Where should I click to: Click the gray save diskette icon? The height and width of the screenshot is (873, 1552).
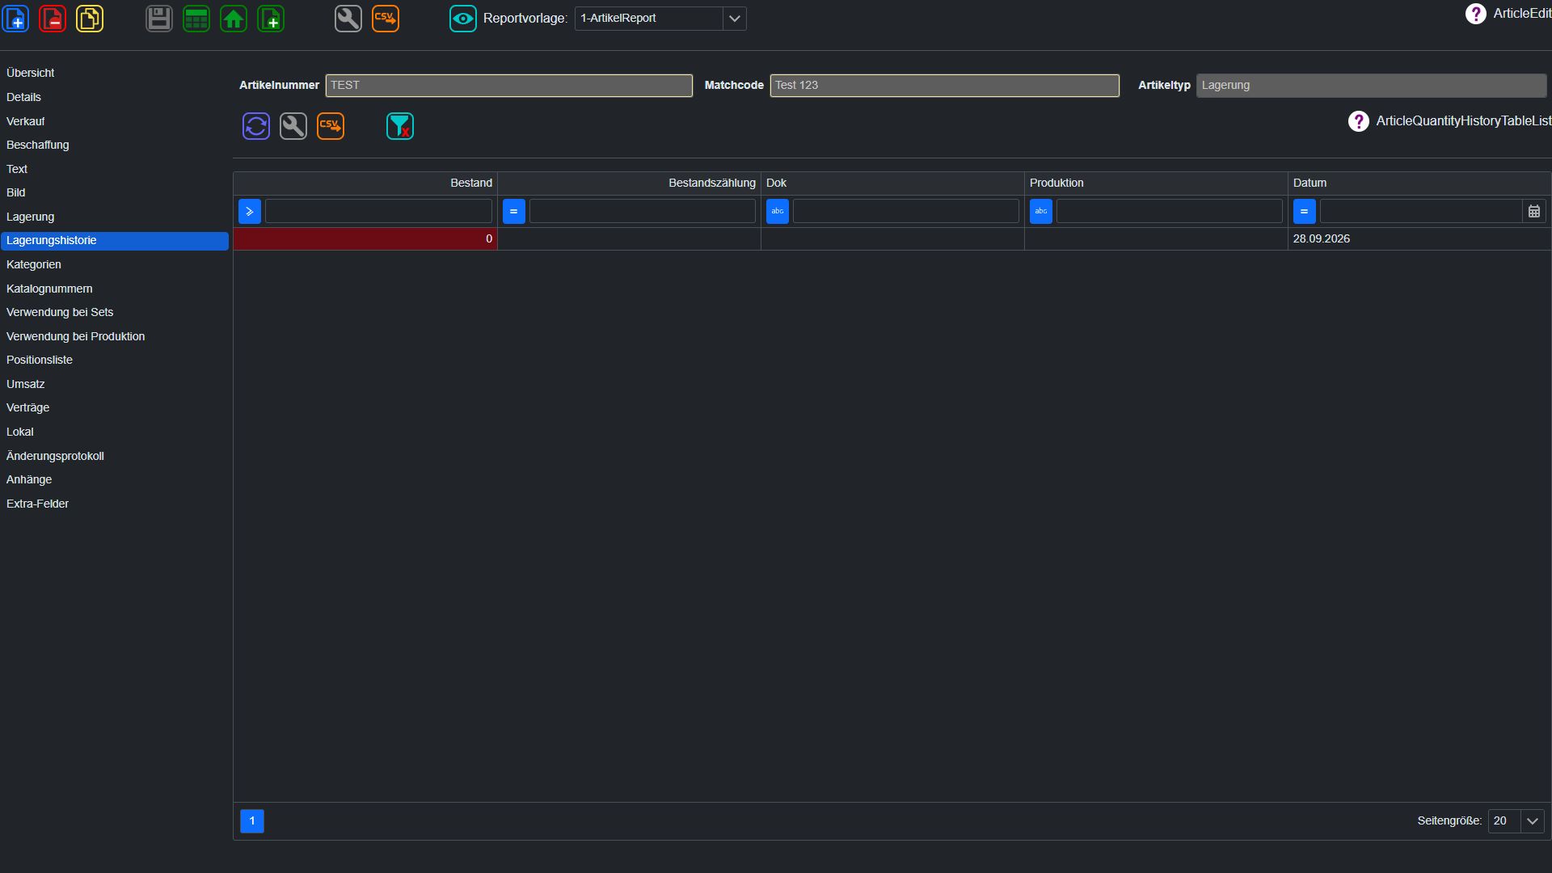159,19
